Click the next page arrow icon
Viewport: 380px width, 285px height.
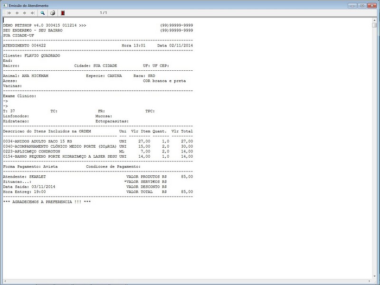tap(24, 13)
